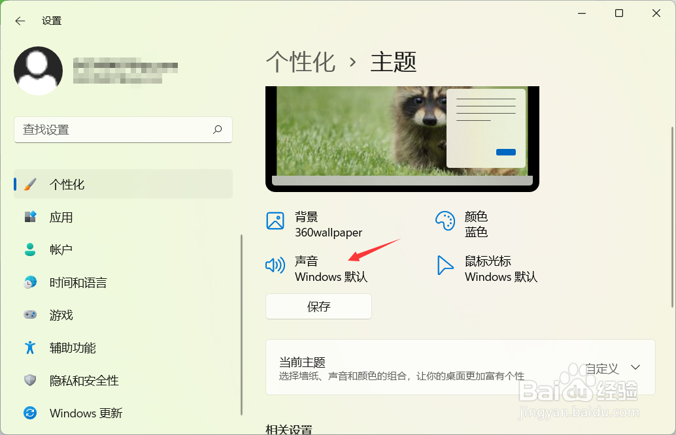Click the search magnifier icon
The height and width of the screenshot is (435, 676).
(x=216, y=130)
